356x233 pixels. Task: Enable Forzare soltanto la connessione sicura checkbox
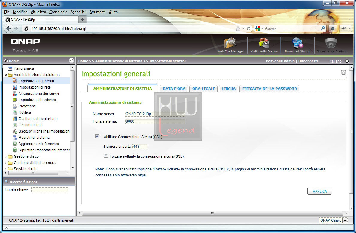click(106, 156)
